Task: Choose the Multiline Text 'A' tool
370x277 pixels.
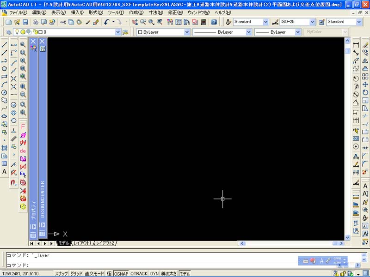Action: pyautogui.click(x=4, y=172)
